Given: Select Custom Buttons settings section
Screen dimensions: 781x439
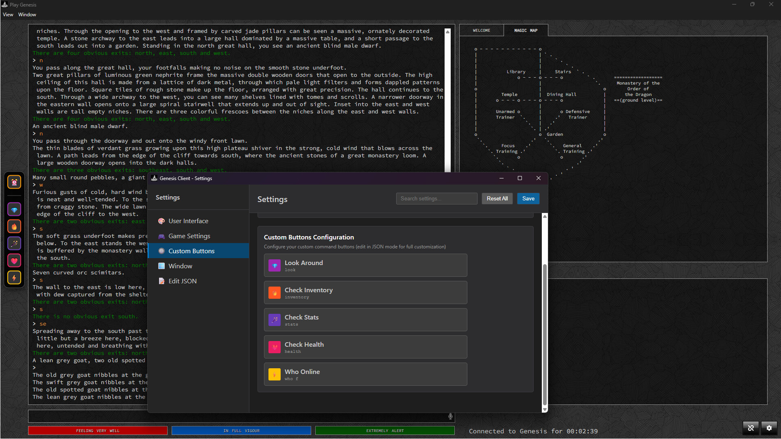Looking at the screenshot, I should click(x=199, y=251).
